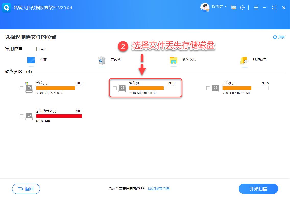Click 59.83 GB / 165.76 GB text

[236, 93]
